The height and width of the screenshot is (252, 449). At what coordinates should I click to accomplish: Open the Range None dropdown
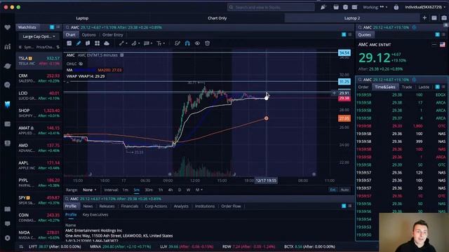(x=89, y=190)
